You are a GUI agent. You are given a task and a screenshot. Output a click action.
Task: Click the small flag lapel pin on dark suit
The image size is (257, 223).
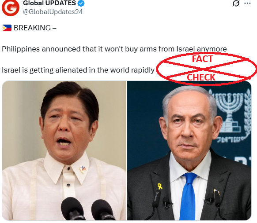click(216, 192)
